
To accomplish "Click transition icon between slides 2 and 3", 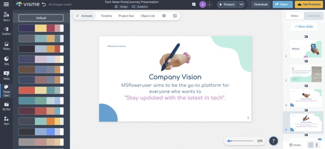I will [x=306, y=61].
